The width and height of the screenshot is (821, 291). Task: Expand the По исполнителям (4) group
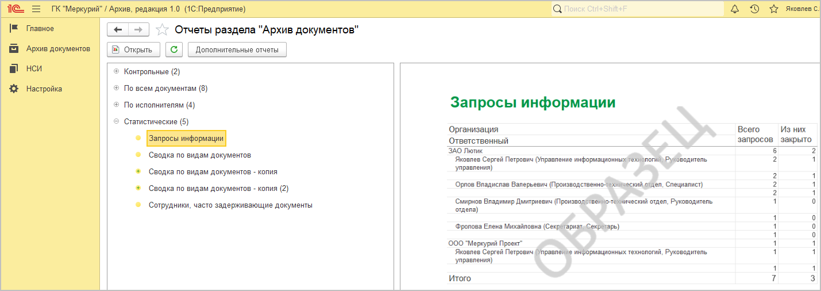coord(117,105)
